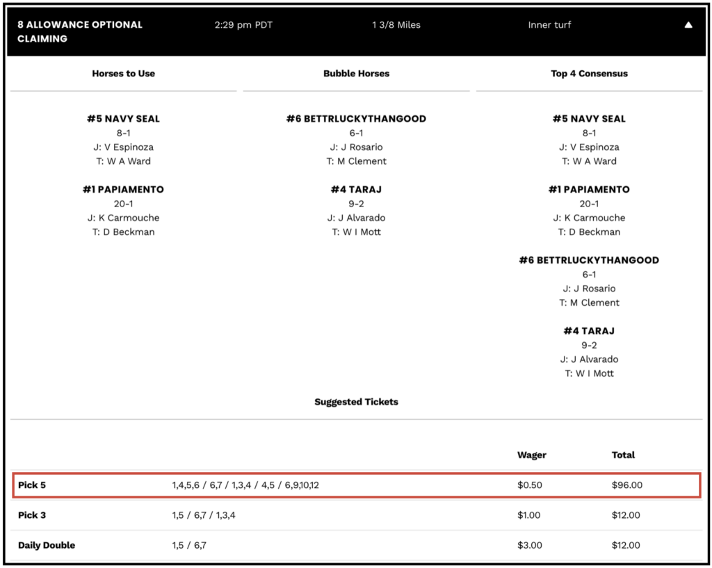This screenshot has width=712, height=568.
Task: Click 'T: M Clement' under Bubble Horses
Action: coord(357,161)
